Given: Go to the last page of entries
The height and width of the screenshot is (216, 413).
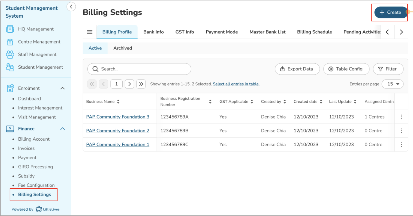Looking at the screenshot, I should pyautogui.click(x=141, y=84).
